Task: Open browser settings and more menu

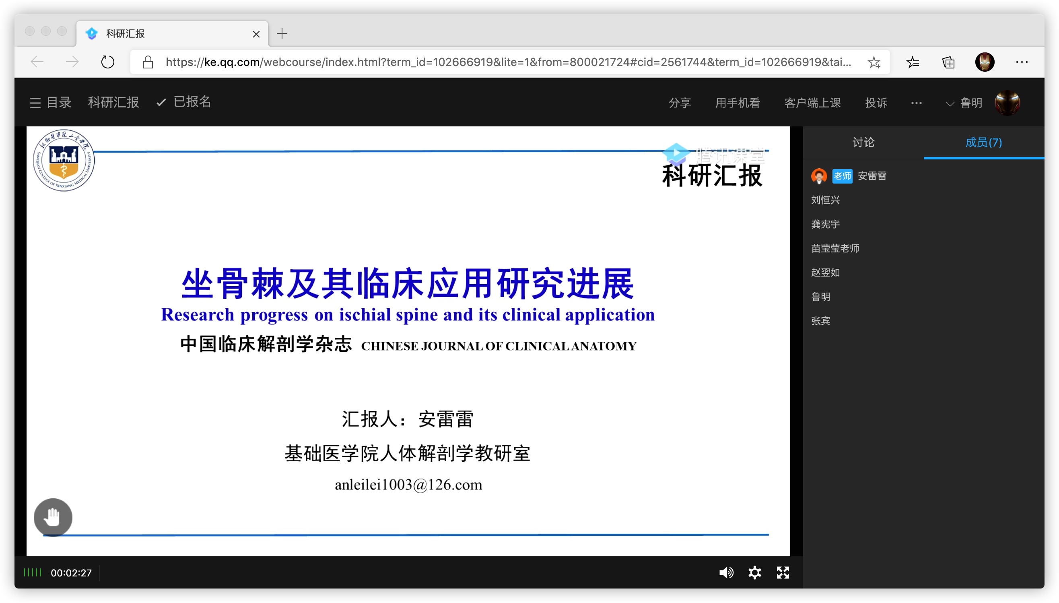Action: (1022, 62)
